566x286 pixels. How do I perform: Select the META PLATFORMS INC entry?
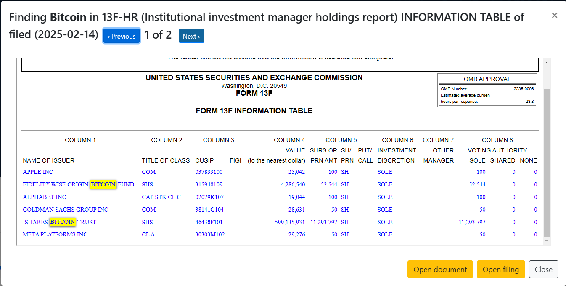tap(55, 234)
